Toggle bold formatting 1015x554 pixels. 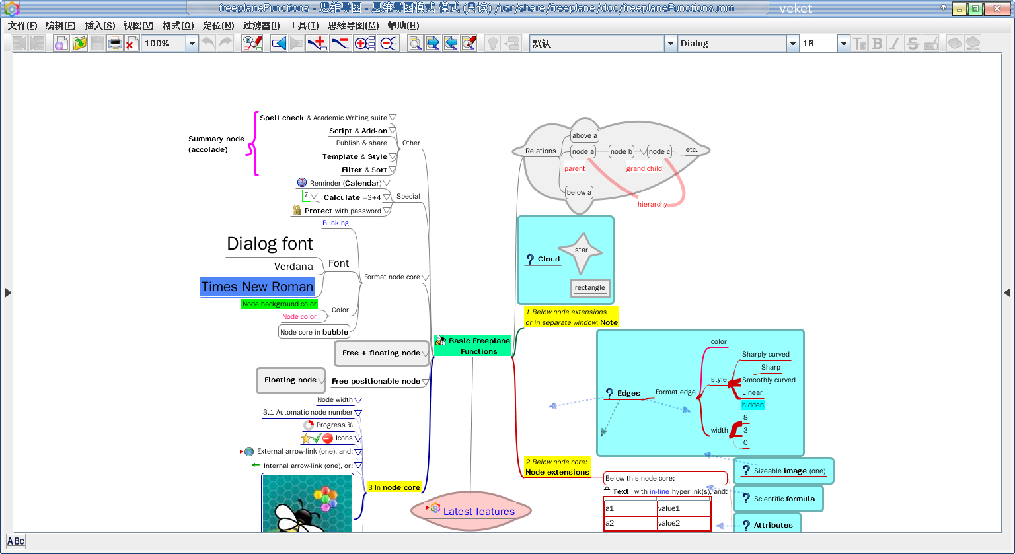(x=878, y=44)
